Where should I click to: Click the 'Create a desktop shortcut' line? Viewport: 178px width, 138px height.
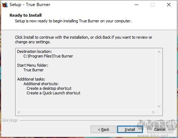pos(49,88)
